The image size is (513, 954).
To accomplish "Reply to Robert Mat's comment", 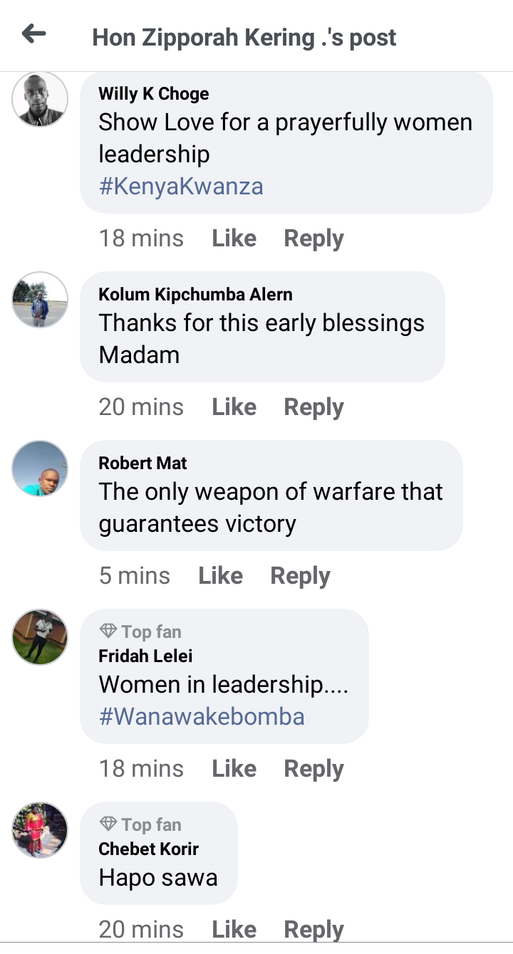I will click(300, 576).
